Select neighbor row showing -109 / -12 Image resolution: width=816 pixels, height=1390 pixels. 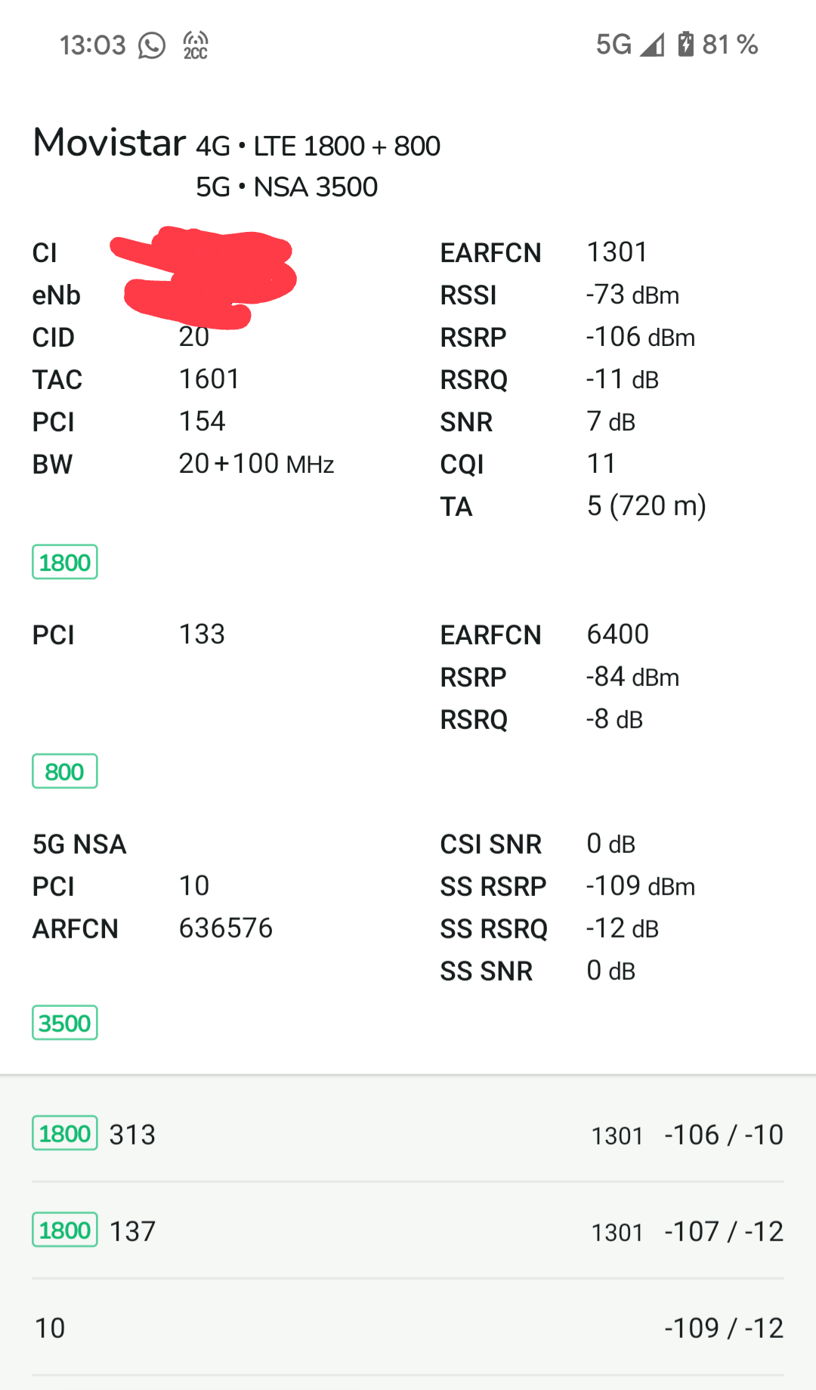coord(408,1327)
